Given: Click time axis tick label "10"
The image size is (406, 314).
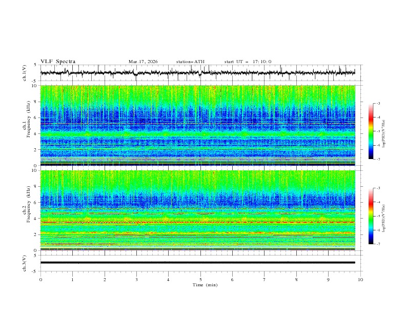Looking at the screenshot, I should click(x=360, y=280).
